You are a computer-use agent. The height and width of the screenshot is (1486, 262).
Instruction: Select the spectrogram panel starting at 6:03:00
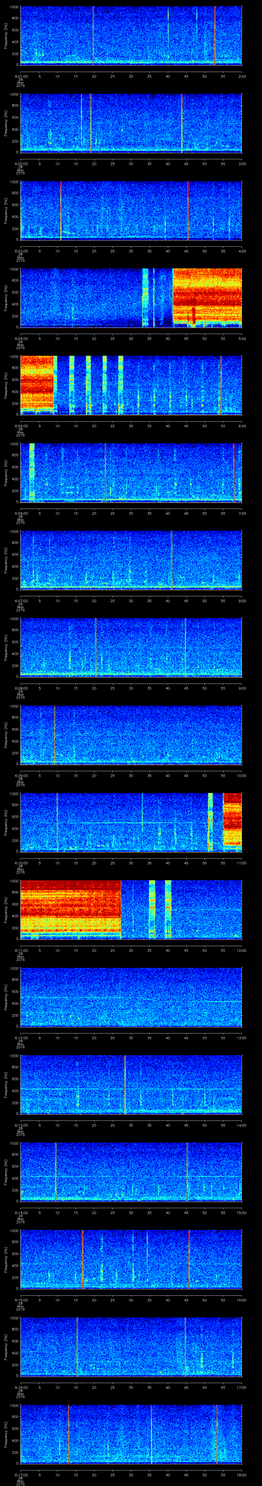pos(131,211)
